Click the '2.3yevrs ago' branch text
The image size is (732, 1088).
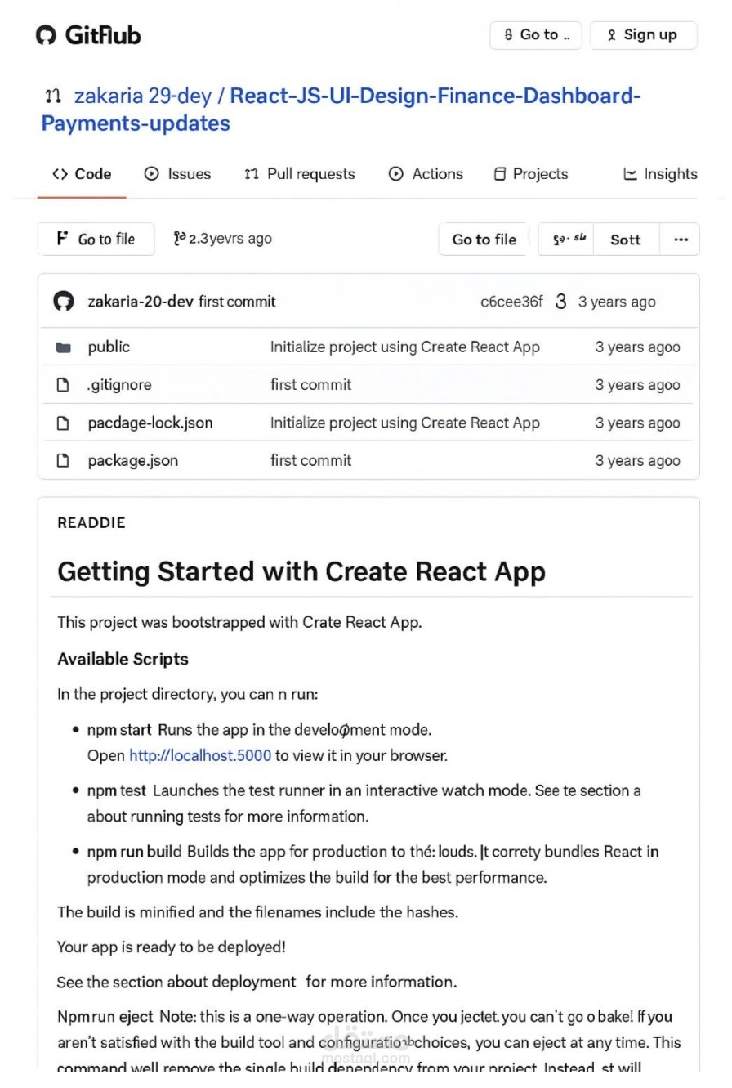click(x=230, y=239)
